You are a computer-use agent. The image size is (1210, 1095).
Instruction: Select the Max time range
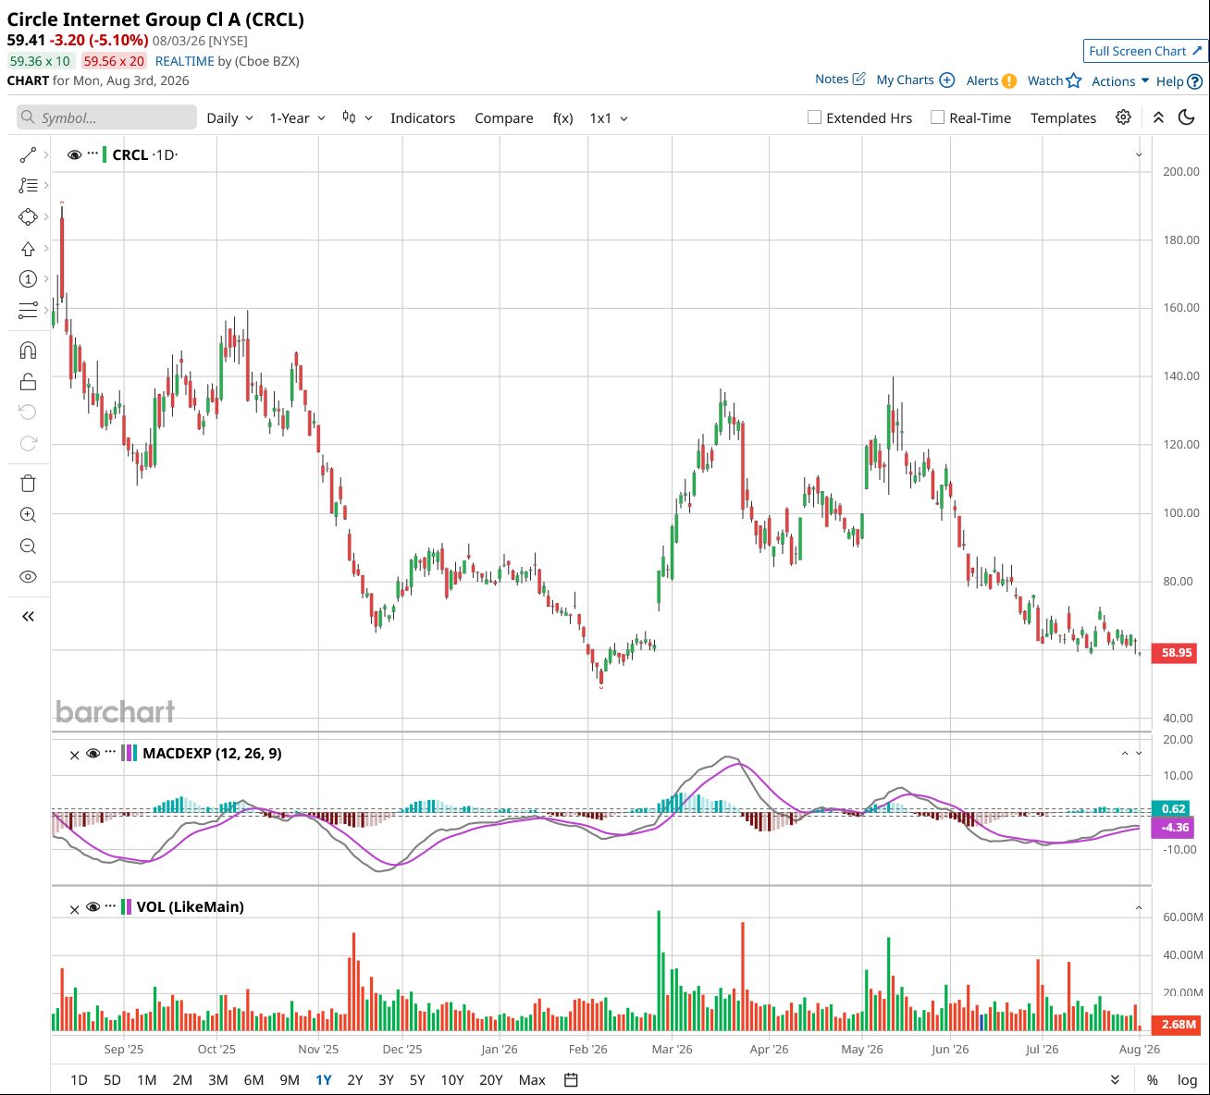click(x=532, y=1080)
